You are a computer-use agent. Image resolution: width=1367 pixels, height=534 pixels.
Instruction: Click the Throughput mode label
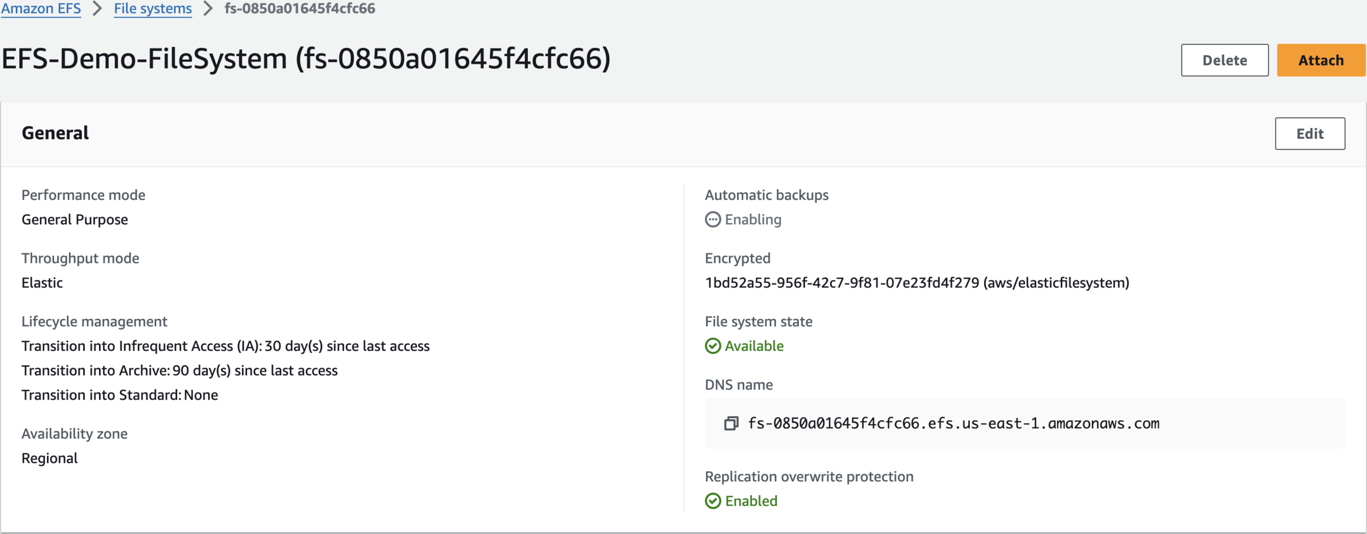tap(80, 259)
